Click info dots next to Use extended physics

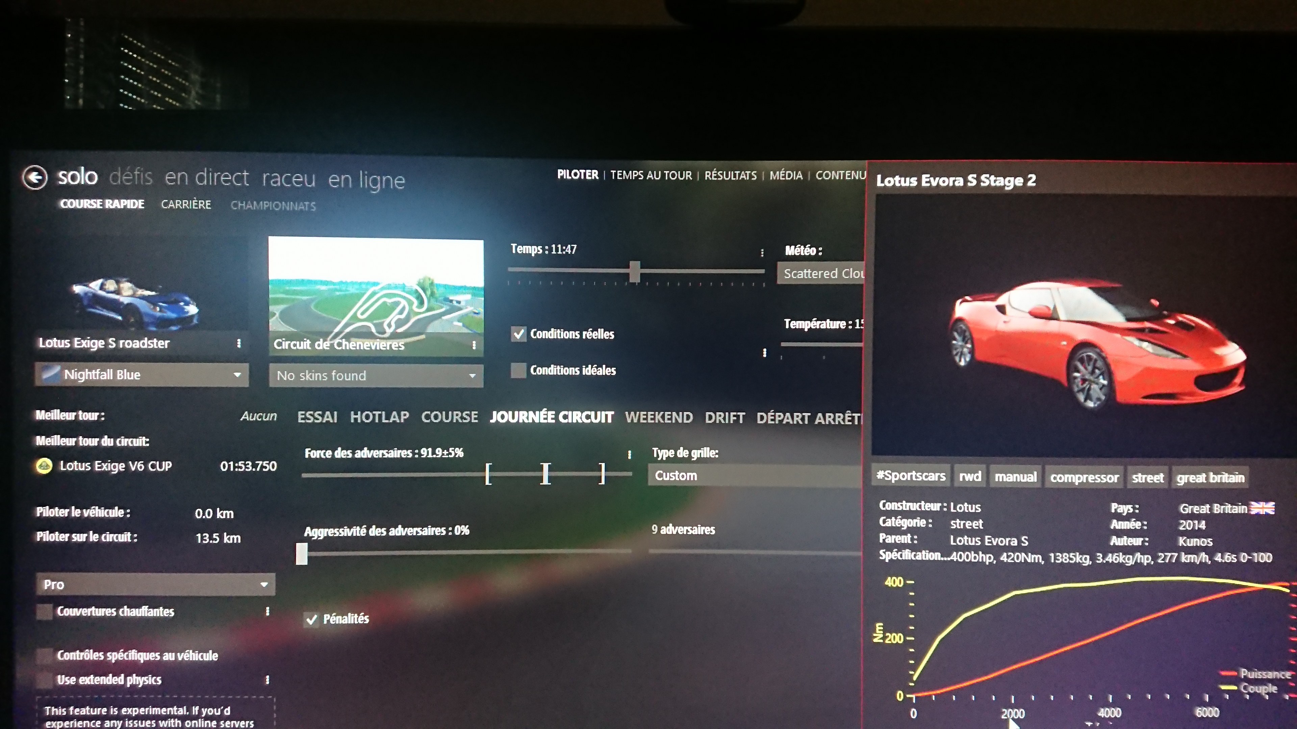coord(268,680)
